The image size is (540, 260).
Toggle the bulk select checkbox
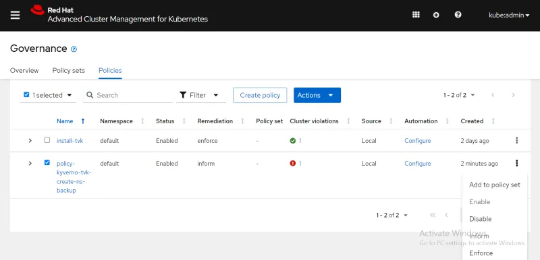(26, 95)
